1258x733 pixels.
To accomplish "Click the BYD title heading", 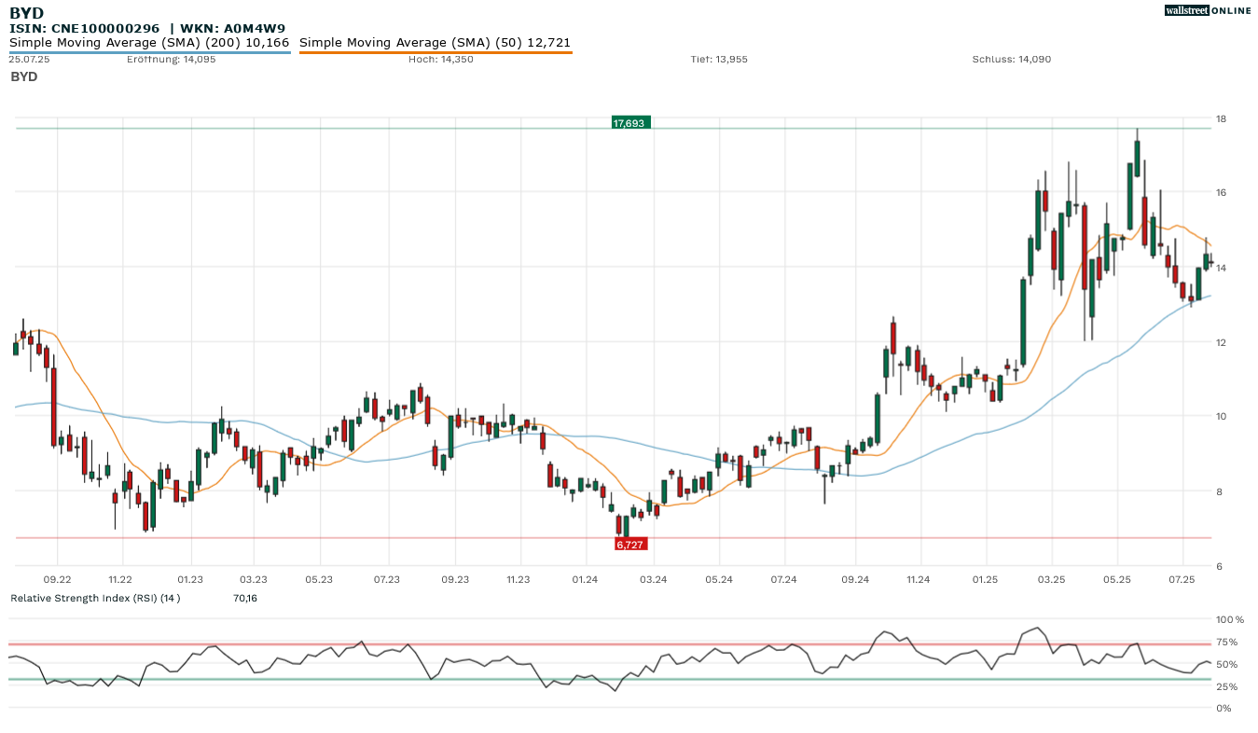I will coord(26,13).
